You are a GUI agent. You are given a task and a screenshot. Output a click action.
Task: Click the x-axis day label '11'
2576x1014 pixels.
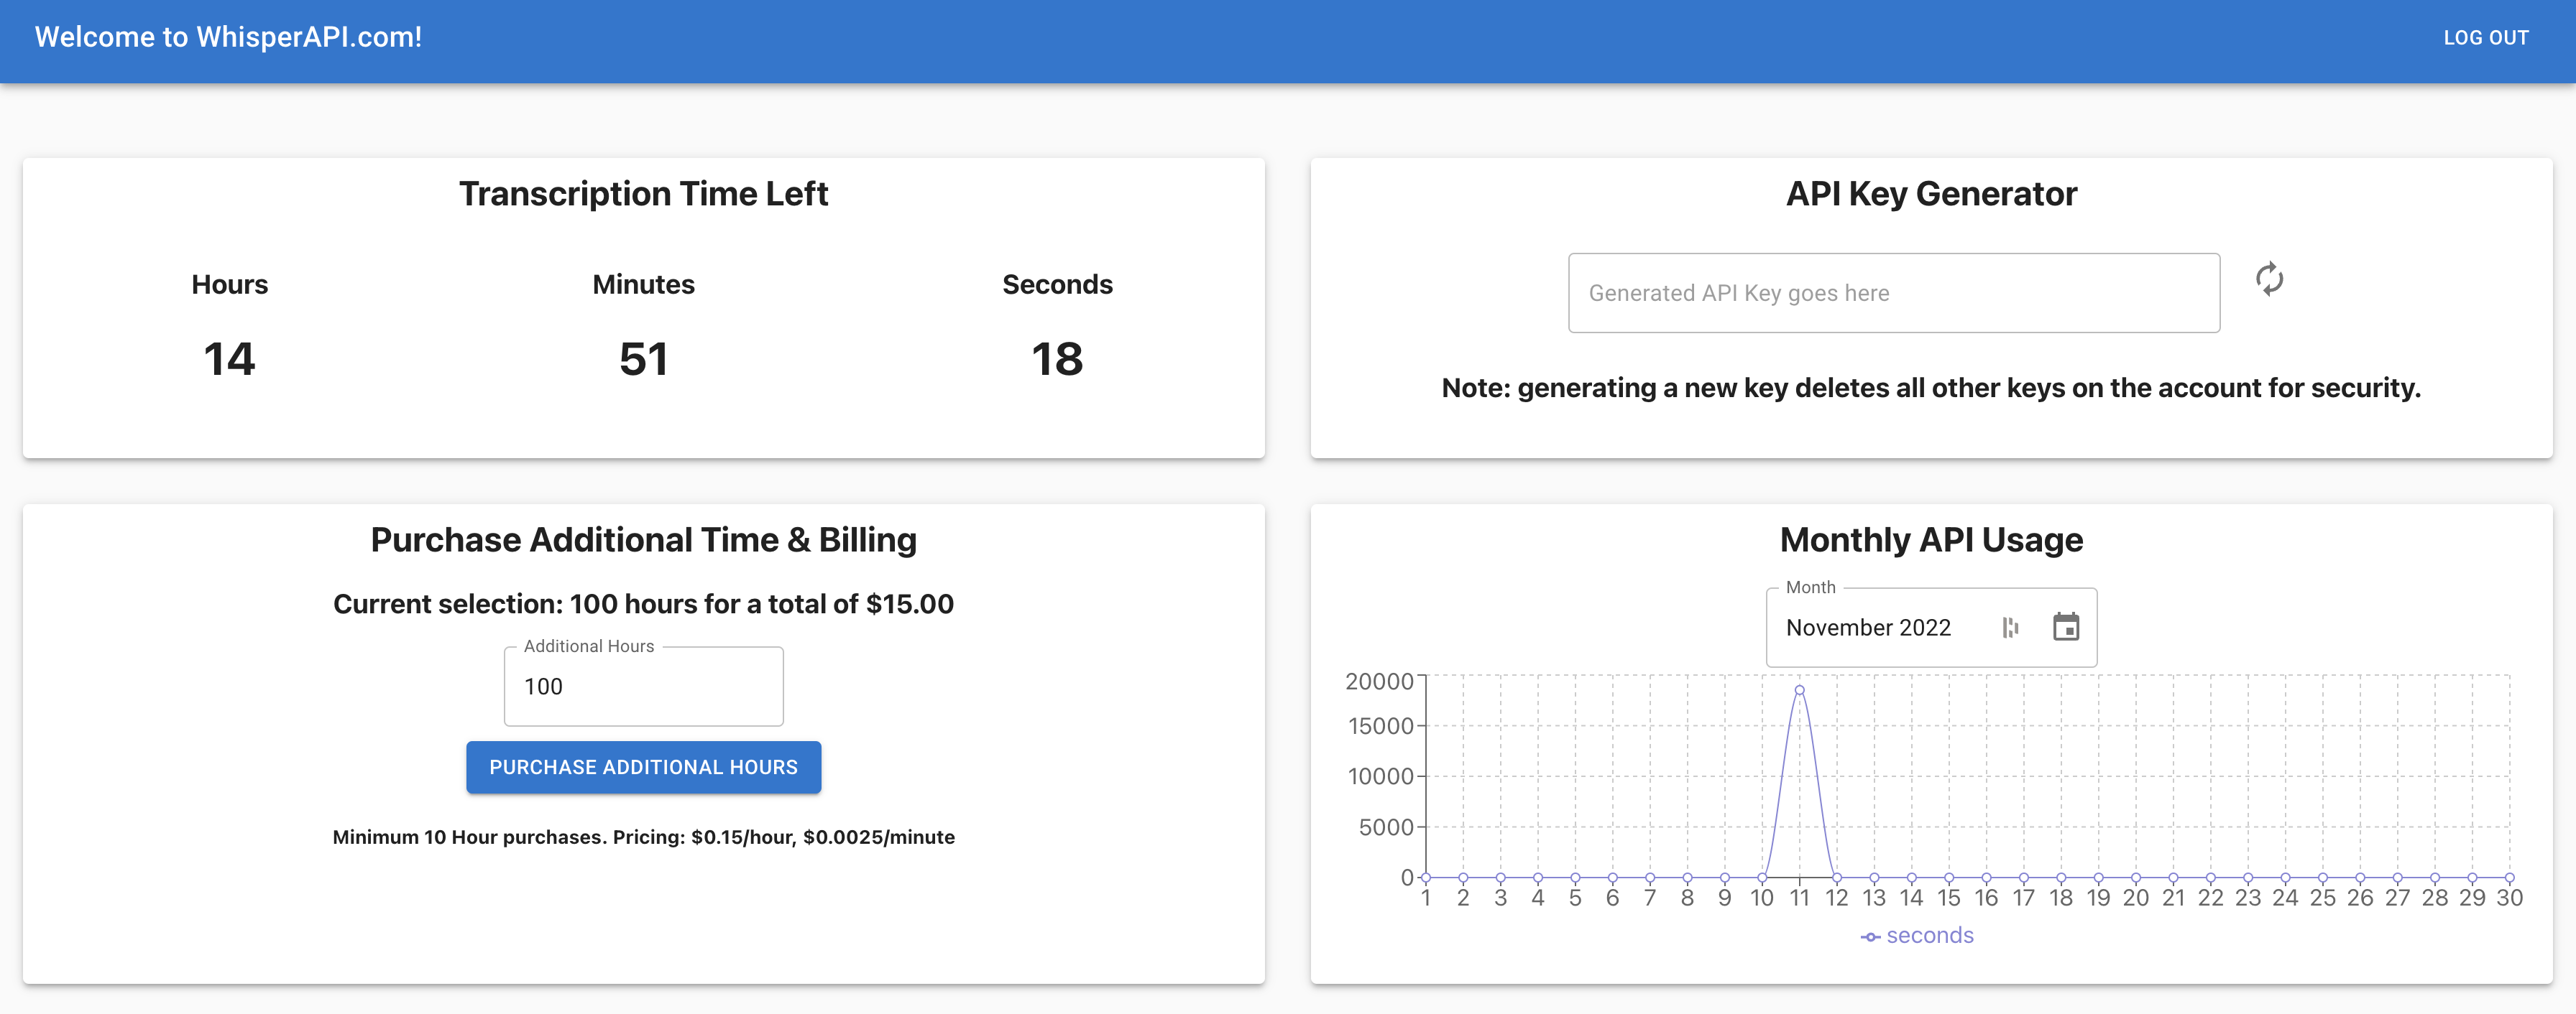tap(1799, 898)
